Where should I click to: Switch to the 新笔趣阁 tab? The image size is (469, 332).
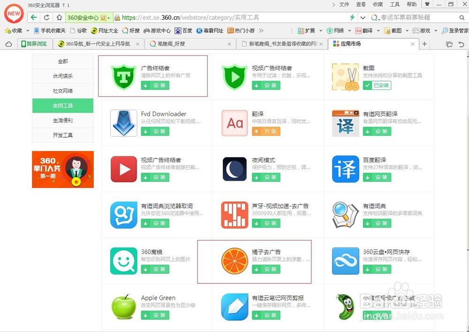282,44
